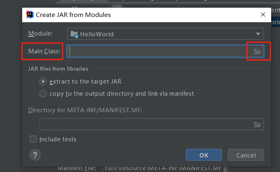Open help with question mark button
The height and width of the screenshot is (172, 280).
click(x=35, y=155)
